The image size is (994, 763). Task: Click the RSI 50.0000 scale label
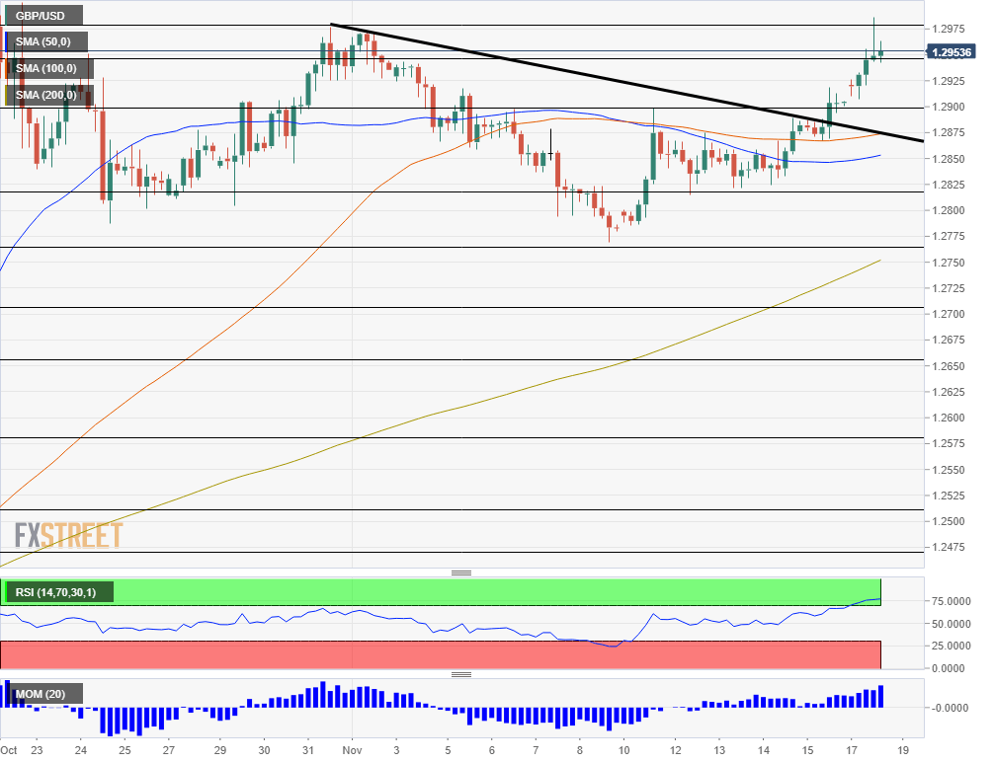click(951, 624)
